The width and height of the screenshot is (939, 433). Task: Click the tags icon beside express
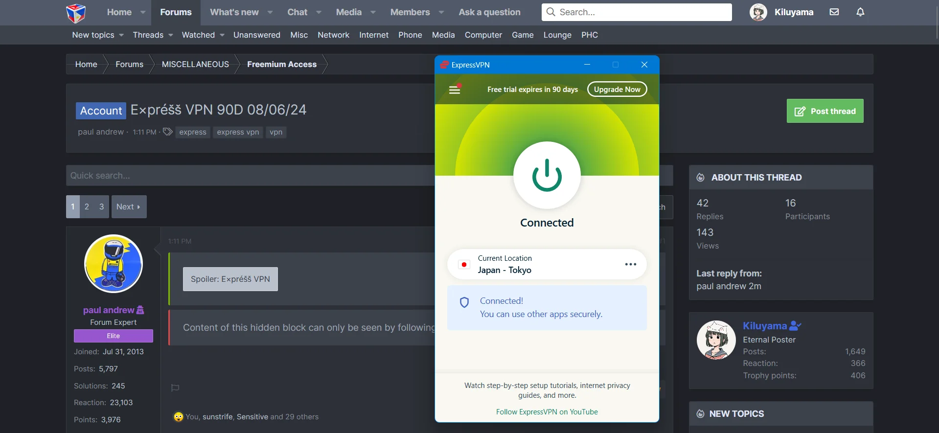click(x=168, y=132)
